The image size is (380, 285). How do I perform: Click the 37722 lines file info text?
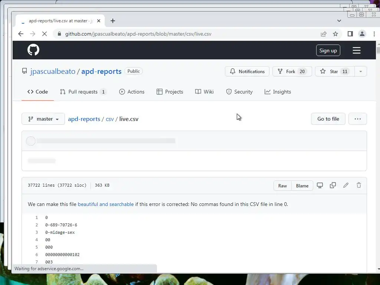[x=57, y=186]
